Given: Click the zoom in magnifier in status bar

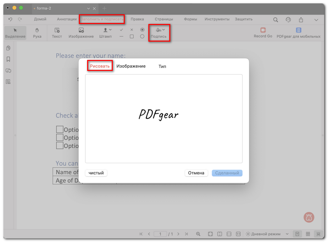Looking at the screenshot, I should point(198,234).
